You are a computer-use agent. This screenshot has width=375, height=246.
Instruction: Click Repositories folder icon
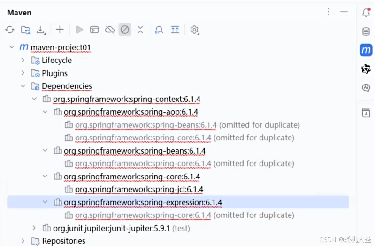tap(35, 241)
